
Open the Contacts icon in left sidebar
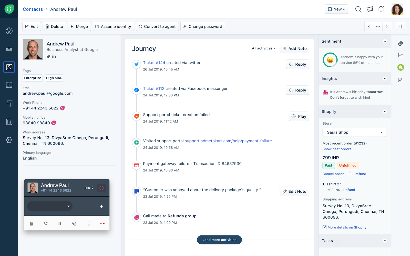[x=9, y=67]
